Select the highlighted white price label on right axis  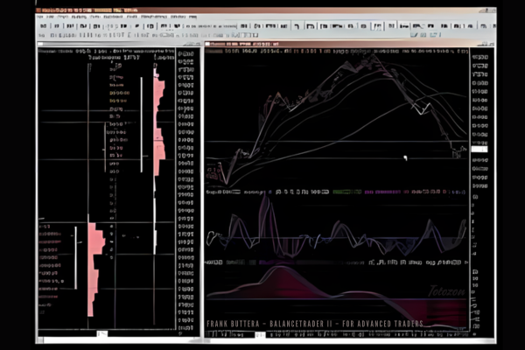tap(479, 150)
